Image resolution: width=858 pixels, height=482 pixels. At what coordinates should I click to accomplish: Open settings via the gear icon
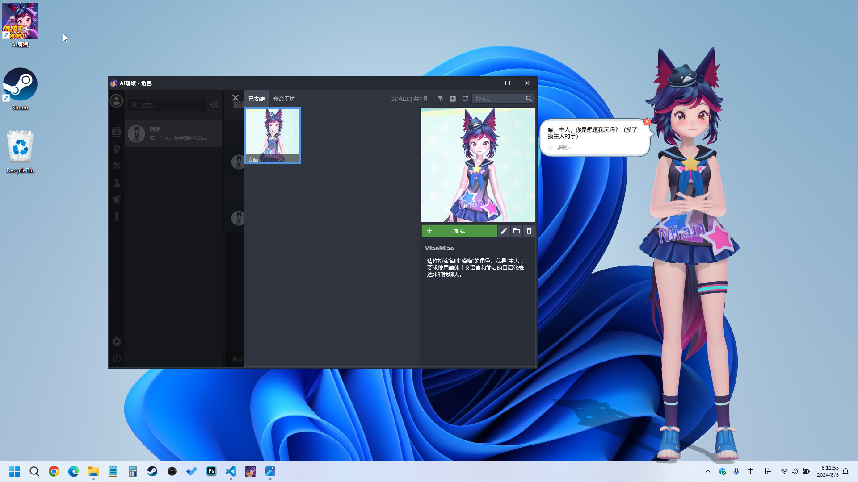[x=116, y=341]
